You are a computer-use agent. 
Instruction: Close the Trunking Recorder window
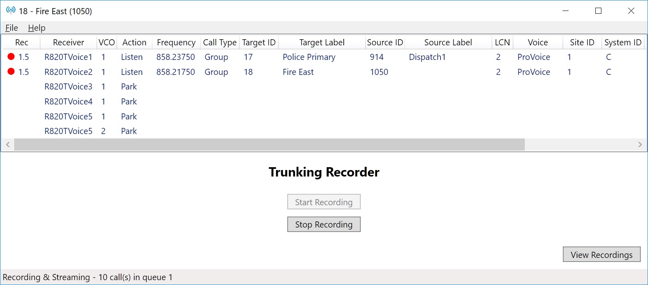[631, 11]
